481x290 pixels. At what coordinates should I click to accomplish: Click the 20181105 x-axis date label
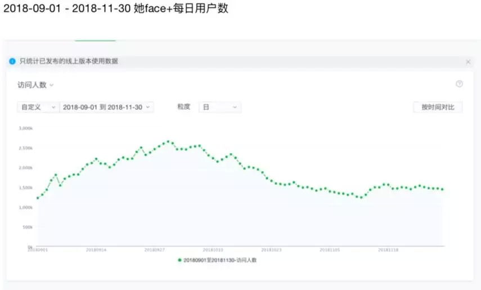(330, 249)
